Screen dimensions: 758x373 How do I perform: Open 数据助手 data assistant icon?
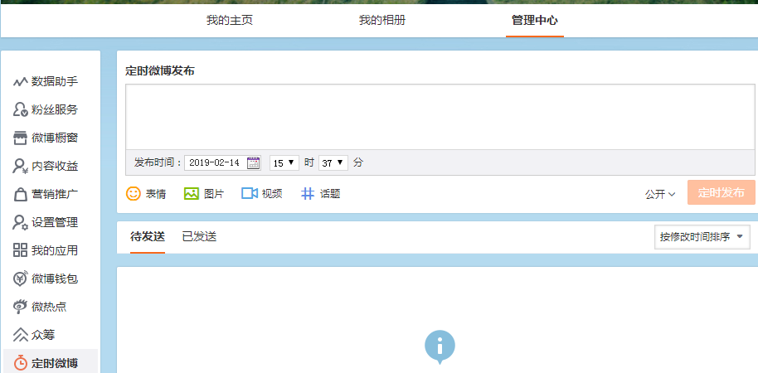coord(21,81)
